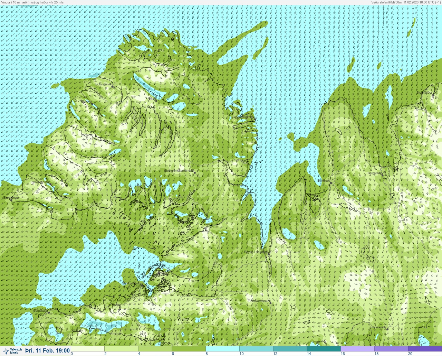442x356 pixels.
Task: Click the Steingrímsfjarðarheiði station dot marker
Action: (x=194, y=172)
